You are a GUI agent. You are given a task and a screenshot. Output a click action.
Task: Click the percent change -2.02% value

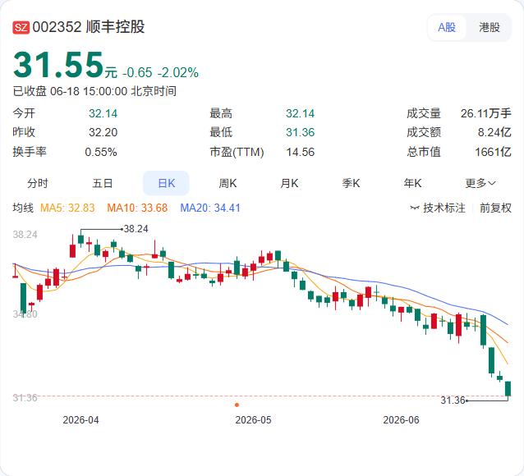[x=177, y=72]
